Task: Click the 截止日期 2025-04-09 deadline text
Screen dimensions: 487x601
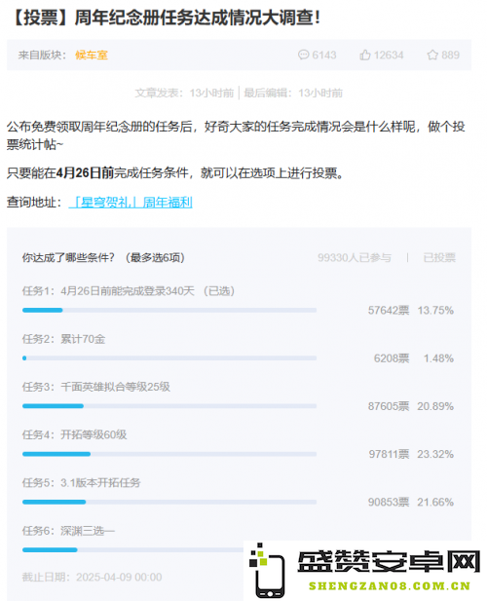Action: click(92, 577)
